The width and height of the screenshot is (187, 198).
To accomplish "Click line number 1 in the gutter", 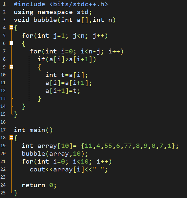I will pyautogui.click(x=4, y=4).
